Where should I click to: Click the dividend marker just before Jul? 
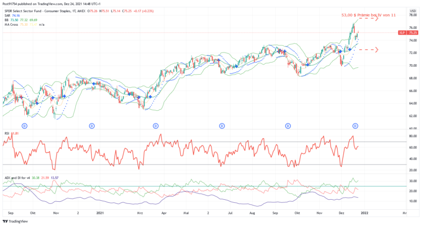pos(222,126)
